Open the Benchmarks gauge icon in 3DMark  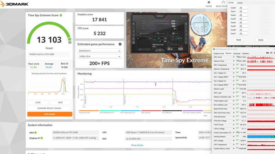click(223, 2)
